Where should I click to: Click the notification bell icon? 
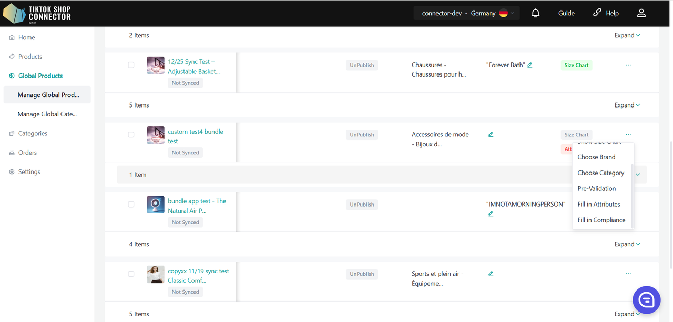(535, 13)
